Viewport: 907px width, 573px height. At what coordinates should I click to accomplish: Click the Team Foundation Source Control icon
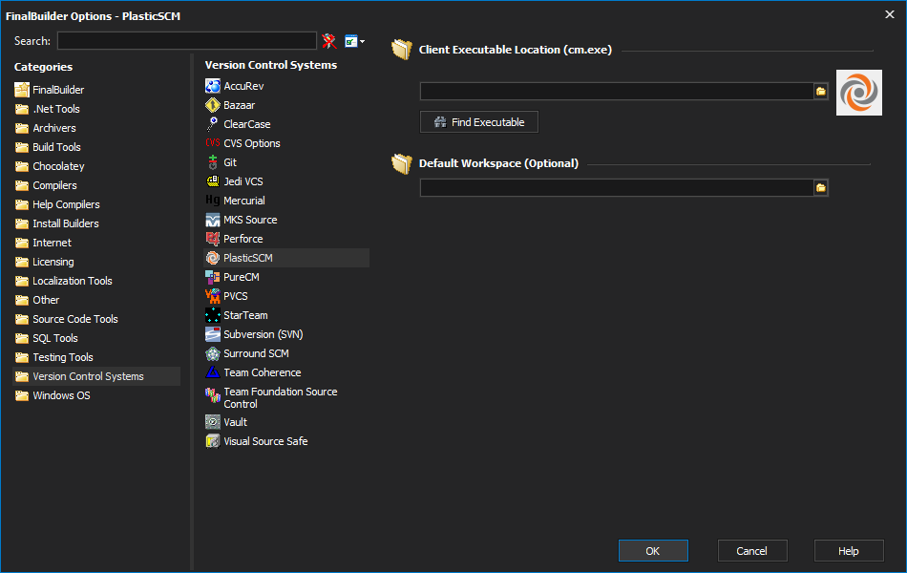[213, 394]
